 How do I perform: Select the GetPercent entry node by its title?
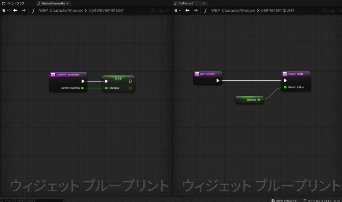pos(208,74)
